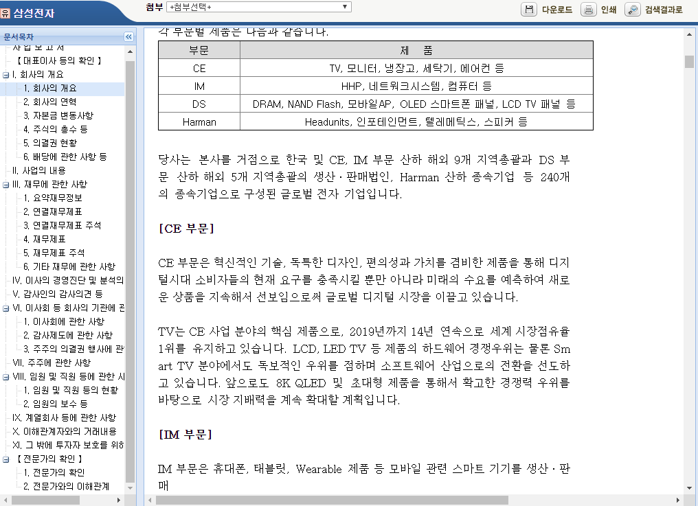The height and width of the screenshot is (506, 698).
Task: Open '2. 전문가와의 이해관계' item
Action: (67, 486)
